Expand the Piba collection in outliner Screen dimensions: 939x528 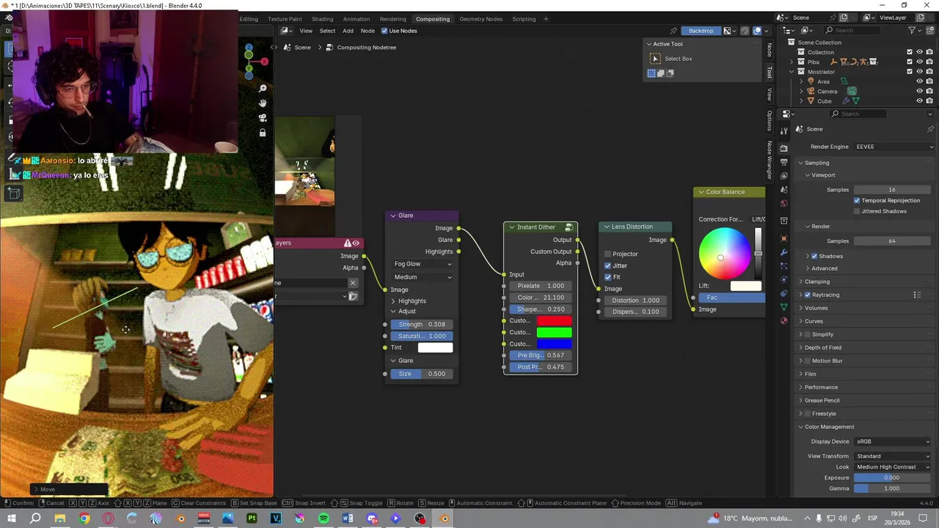[792, 62]
